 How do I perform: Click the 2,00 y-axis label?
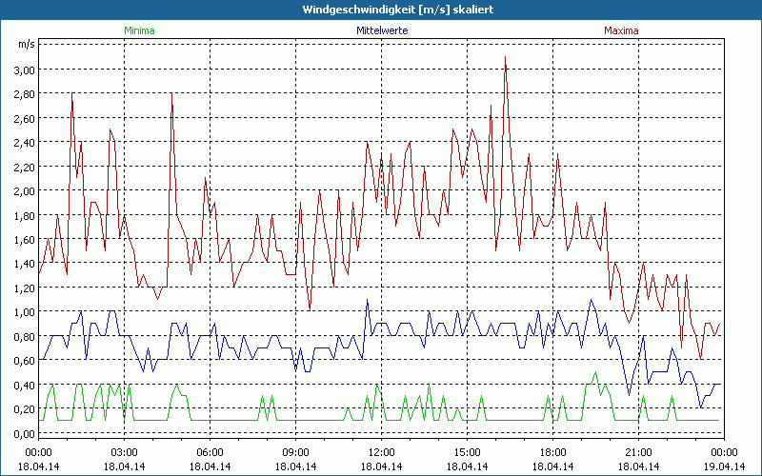(x=24, y=190)
